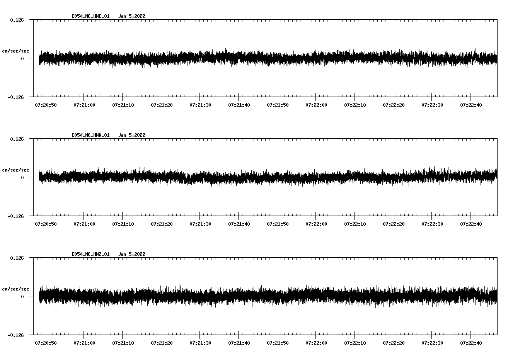
Task: Click the 07:22:40 time label on HNZ plot
Action: [471, 343]
